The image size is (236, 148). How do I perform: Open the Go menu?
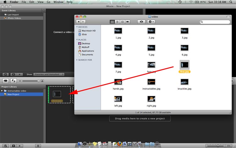(x=48, y=2)
